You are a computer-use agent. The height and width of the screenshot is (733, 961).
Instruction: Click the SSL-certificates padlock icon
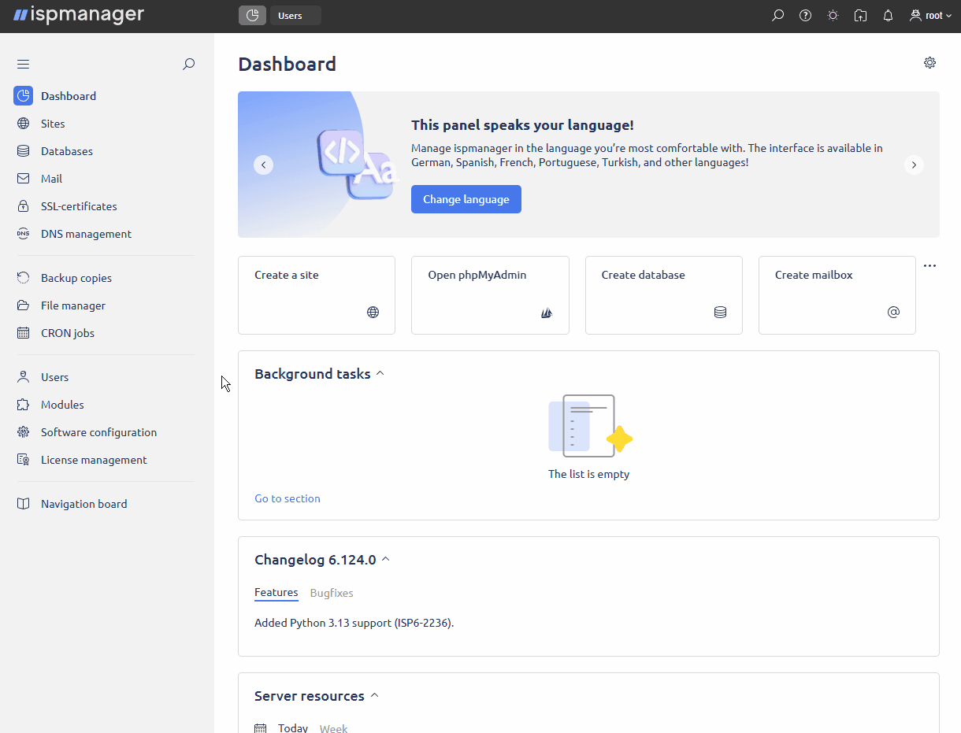click(x=23, y=205)
